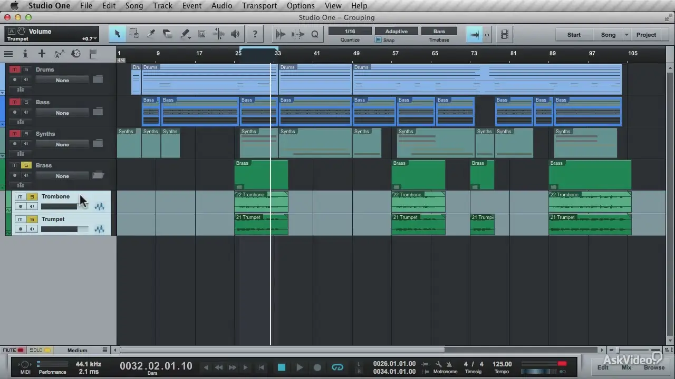675x379 pixels.
Task: Open the Audio menu
Action: (x=221, y=6)
